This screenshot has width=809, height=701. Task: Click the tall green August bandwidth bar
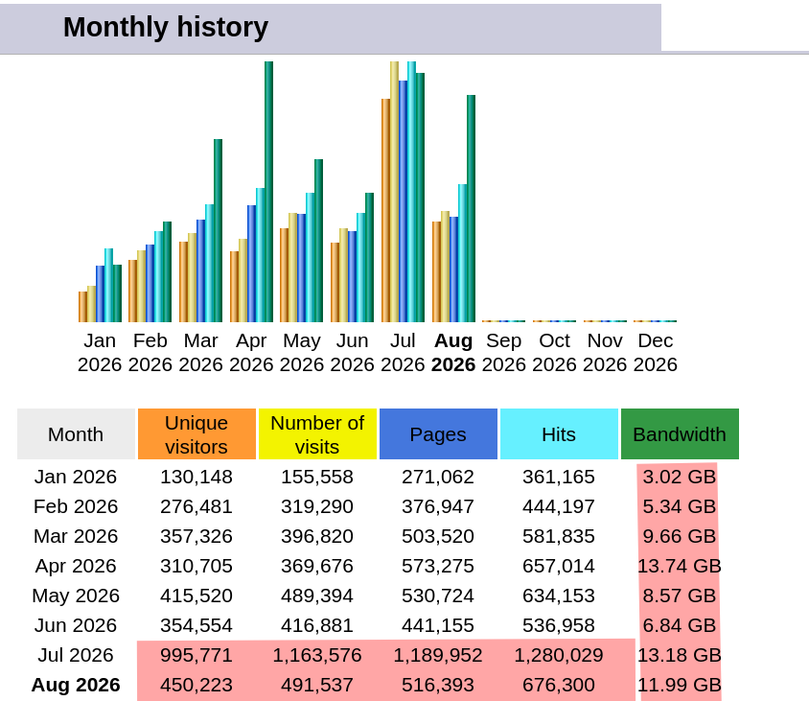click(471, 208)
